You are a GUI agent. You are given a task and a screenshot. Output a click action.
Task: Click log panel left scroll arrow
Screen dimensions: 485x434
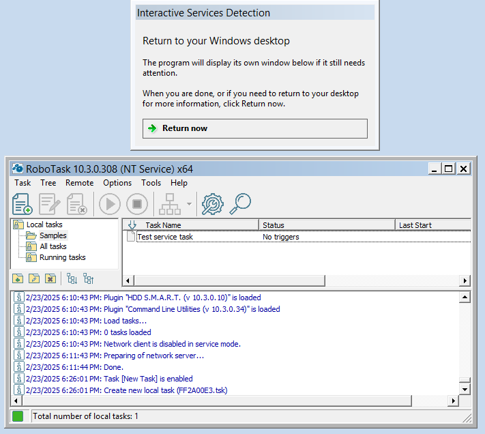[16, 401]
